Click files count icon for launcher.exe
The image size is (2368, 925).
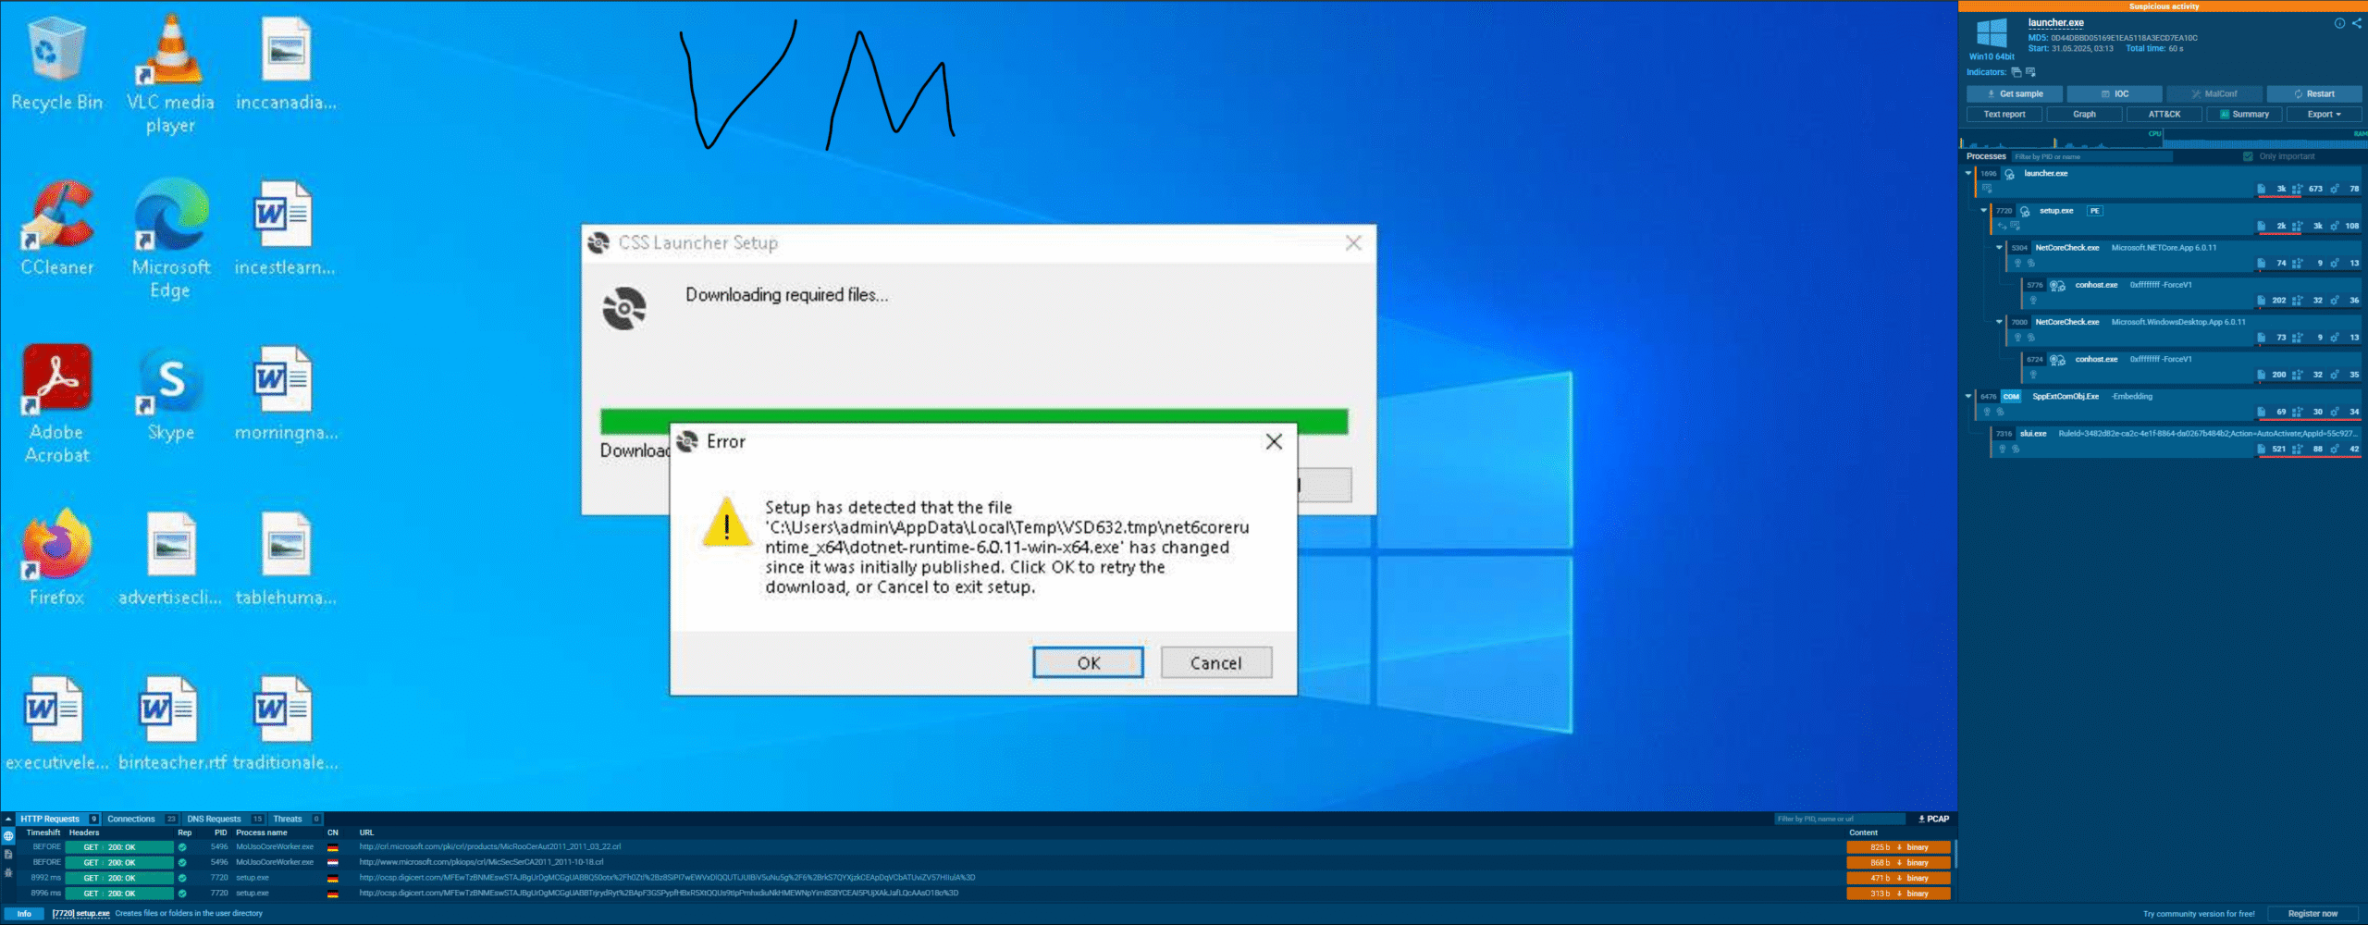(2262, 189)
